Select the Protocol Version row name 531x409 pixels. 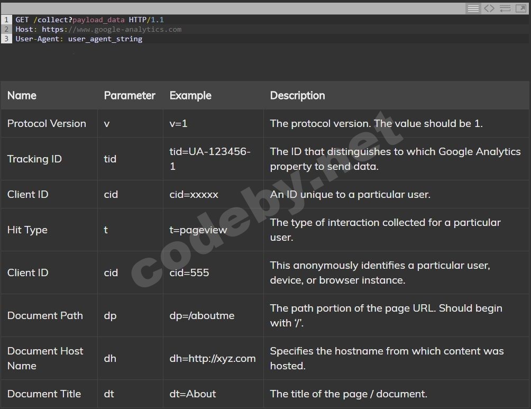(x=47, y=124)
